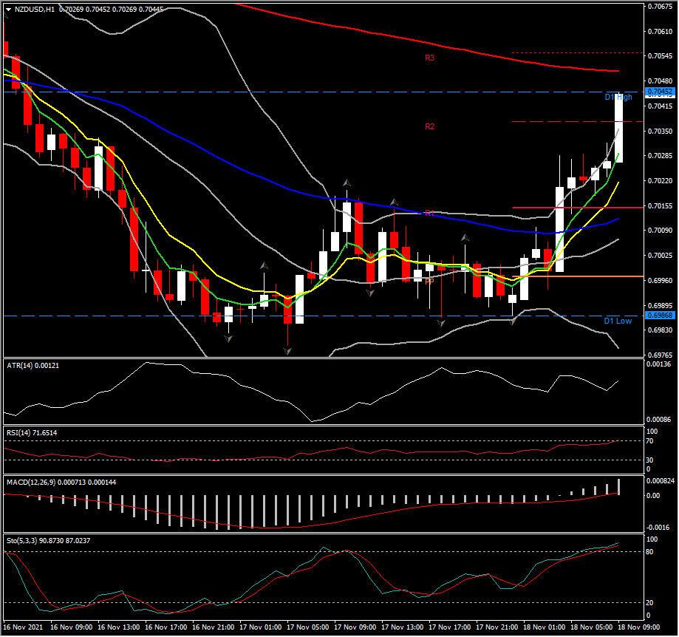Click the 0.70350 price scale value
679x637 pixels.
[660, 131]
